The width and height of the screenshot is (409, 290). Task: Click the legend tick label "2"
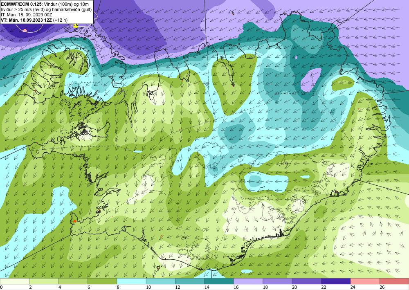click(31, 288)
